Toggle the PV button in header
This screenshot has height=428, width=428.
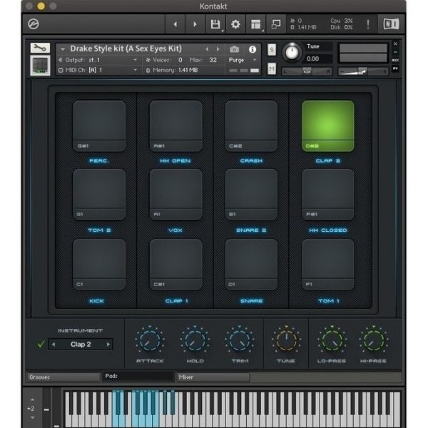click(x=395, y=68)
